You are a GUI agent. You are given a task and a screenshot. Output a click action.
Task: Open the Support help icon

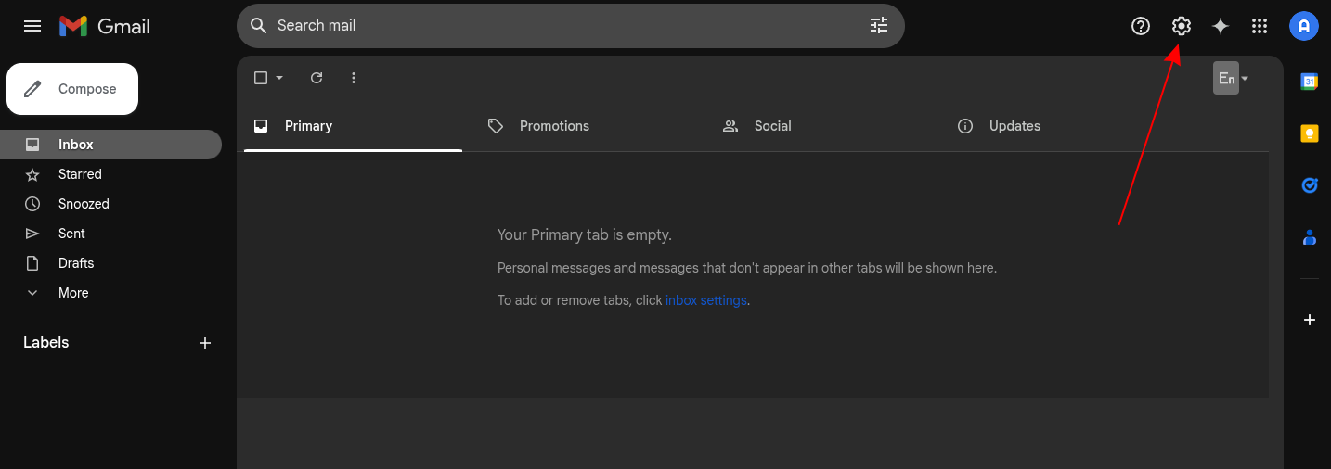(1141, 26)
